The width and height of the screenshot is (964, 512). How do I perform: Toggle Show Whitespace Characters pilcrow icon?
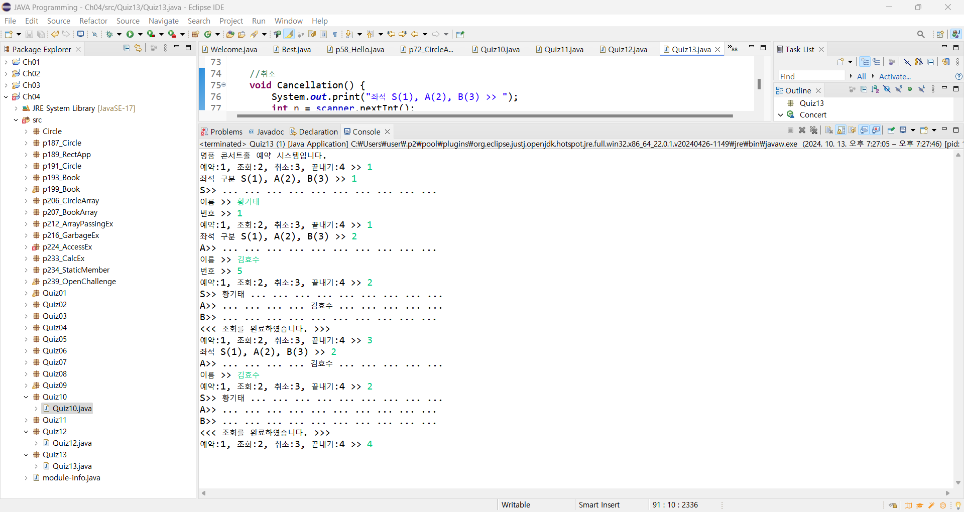pyautogui.click(x=335, y=34)
